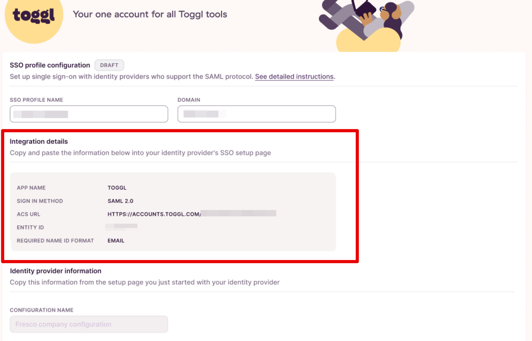Click the Identity provider information heading
Screen dimensions: 532x341
click(x=55, y=271)
